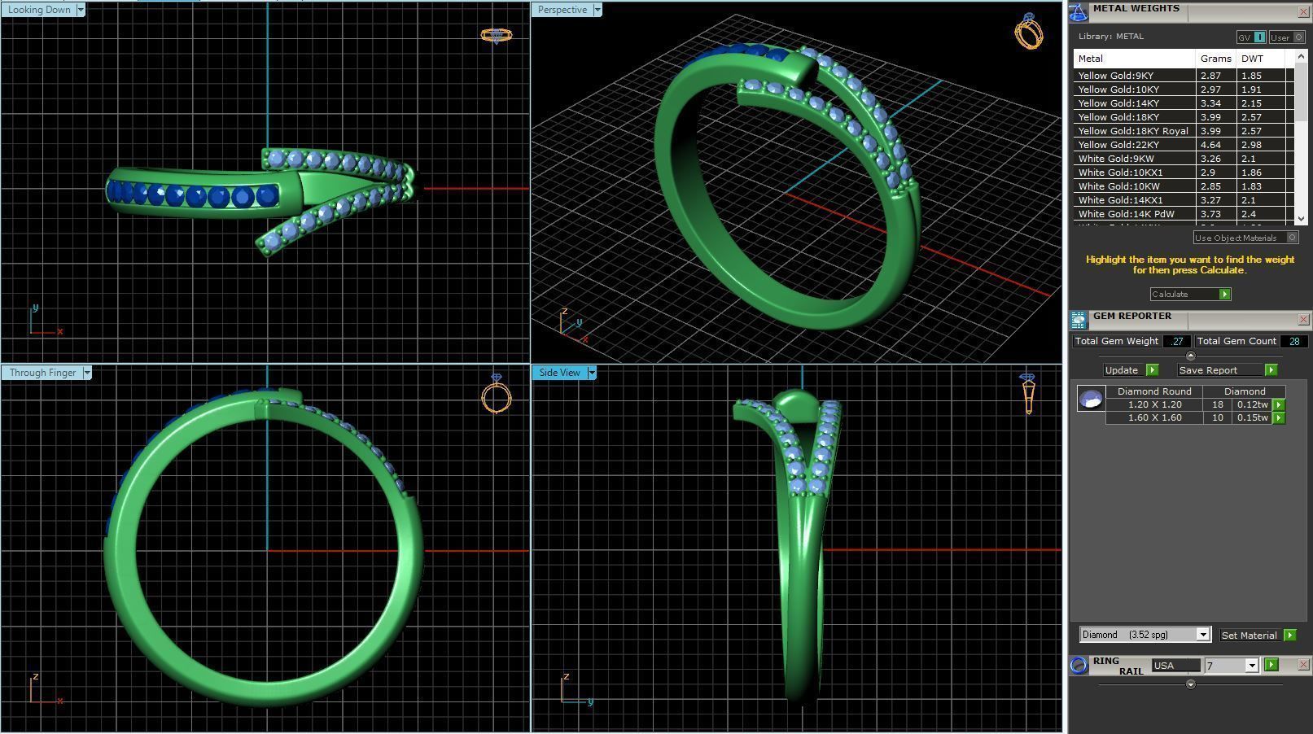Collapse the Gem Reporter header expander arrow

point(1190,356)
